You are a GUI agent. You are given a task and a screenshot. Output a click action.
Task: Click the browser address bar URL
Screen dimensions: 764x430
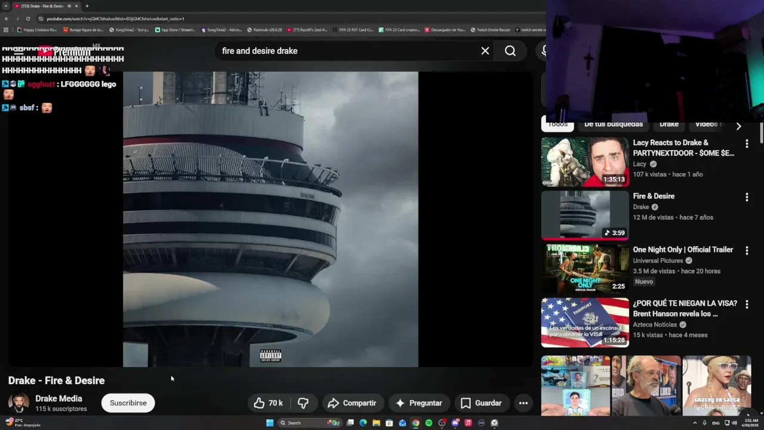coord(115,19)
